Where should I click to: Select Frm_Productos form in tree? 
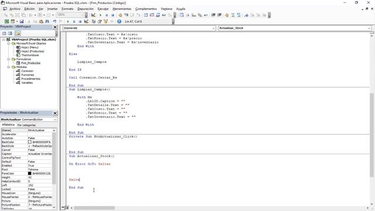tap(30, 63)
